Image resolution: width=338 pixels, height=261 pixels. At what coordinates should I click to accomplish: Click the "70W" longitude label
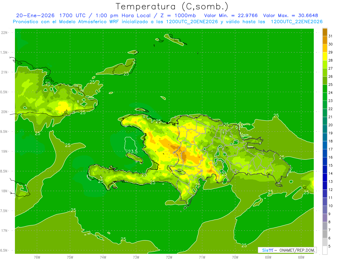tap(235, 257)
